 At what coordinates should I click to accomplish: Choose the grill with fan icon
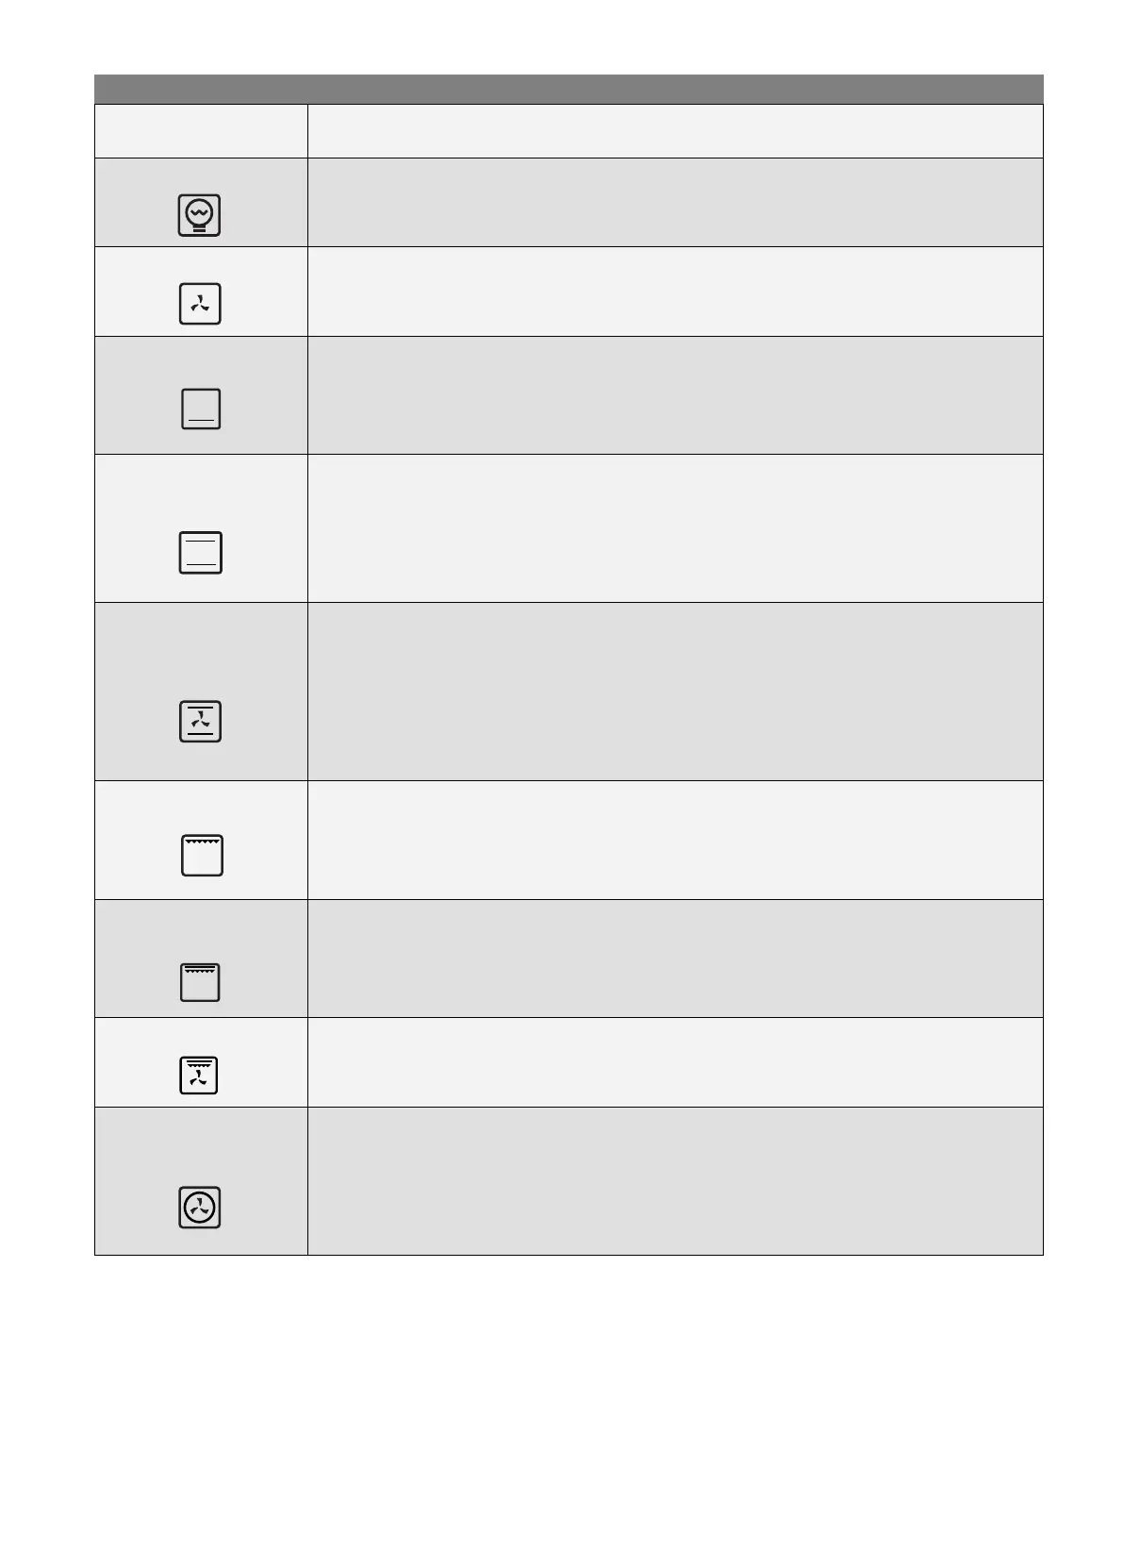click(x=199, y=1075)
